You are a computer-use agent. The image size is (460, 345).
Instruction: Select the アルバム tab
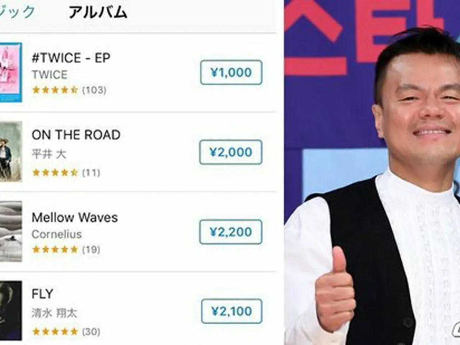[98, 13]
